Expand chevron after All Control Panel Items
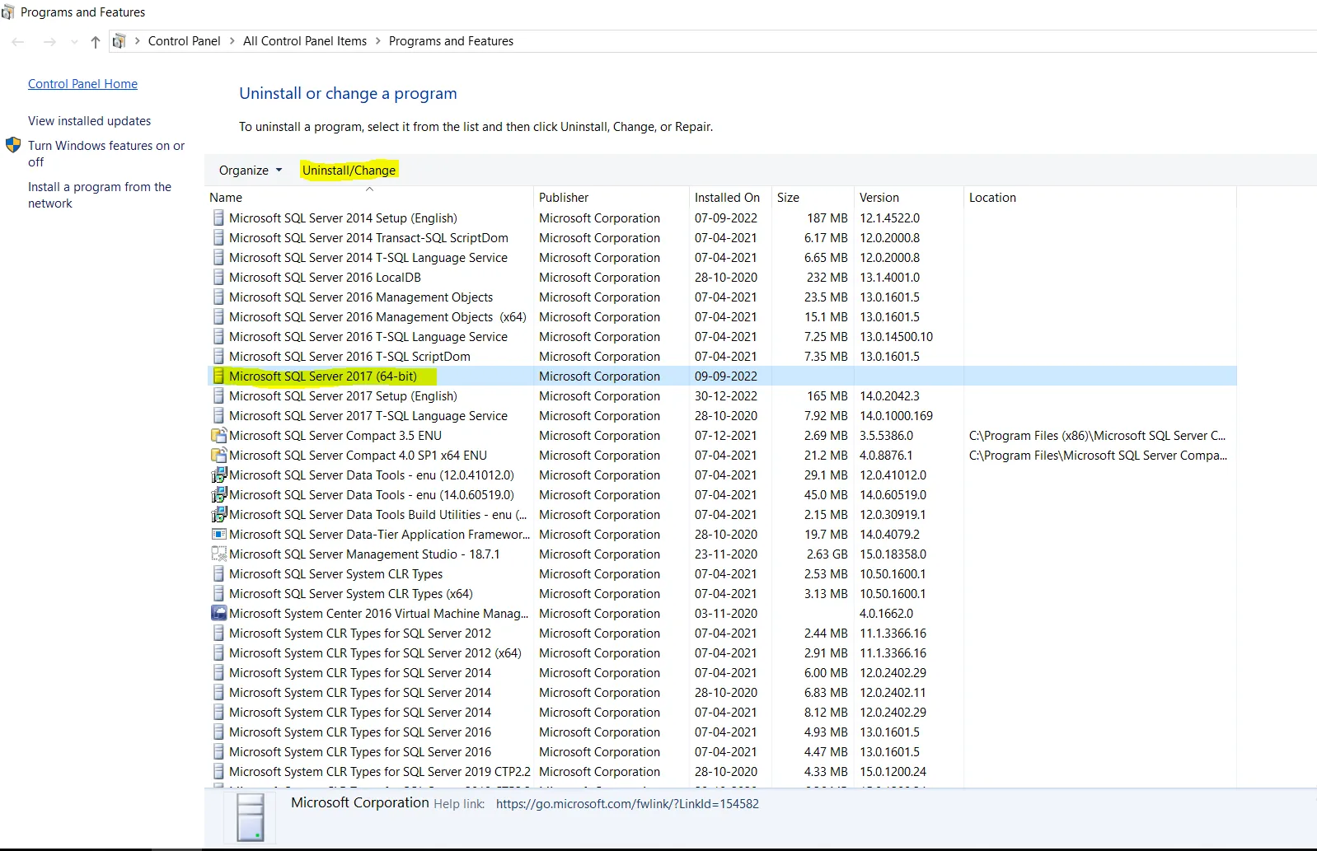The width and height of the screenshot is (1317, 851). [378, 41]
